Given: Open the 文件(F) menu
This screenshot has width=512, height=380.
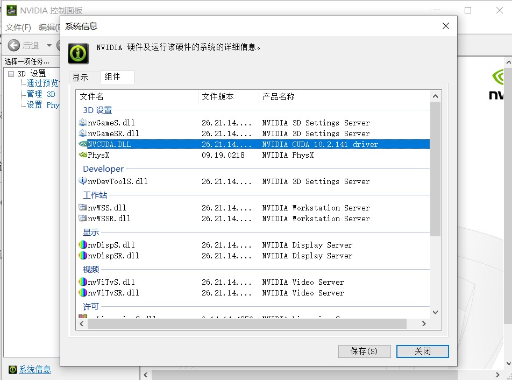Looking at the screenshot, I should pyautogui.click(x=18, y=27).
